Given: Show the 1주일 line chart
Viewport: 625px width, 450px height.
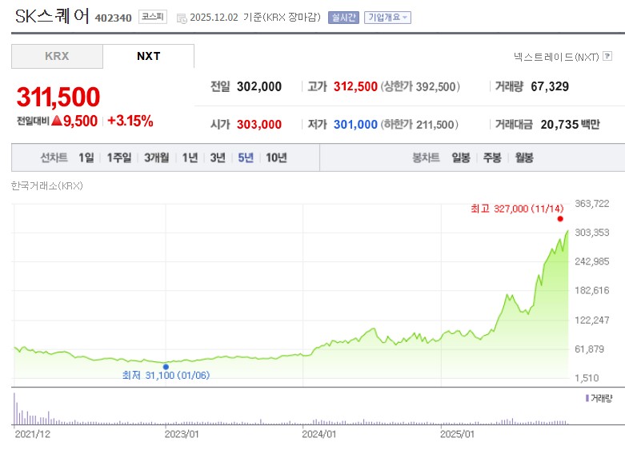Looking at the screenshot, I should click(x=118, y=157).
